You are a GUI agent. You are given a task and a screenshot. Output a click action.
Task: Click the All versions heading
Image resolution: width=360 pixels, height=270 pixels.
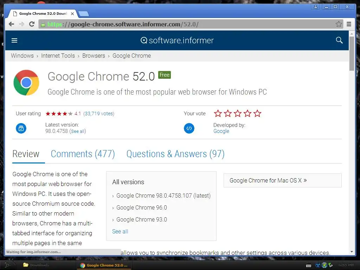pyautogui.click(x=128, y=182)
